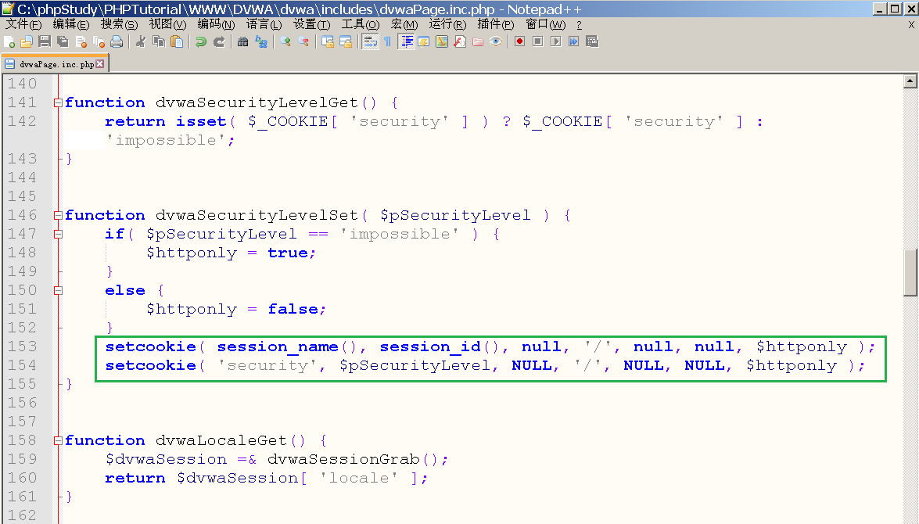
Task: Save the recorded macro icon
Action: tap(592, 41)
